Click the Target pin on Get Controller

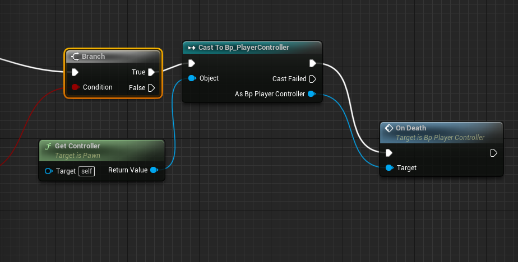(49, 171)
